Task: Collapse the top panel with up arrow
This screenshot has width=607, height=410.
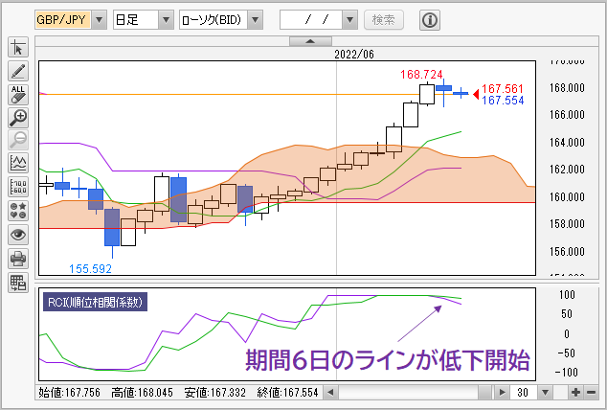Action: click(x=310, y=41)
